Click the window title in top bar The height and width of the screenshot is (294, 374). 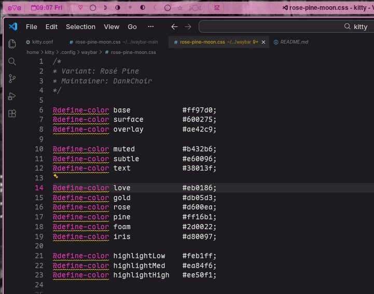(x=328, y=8)
